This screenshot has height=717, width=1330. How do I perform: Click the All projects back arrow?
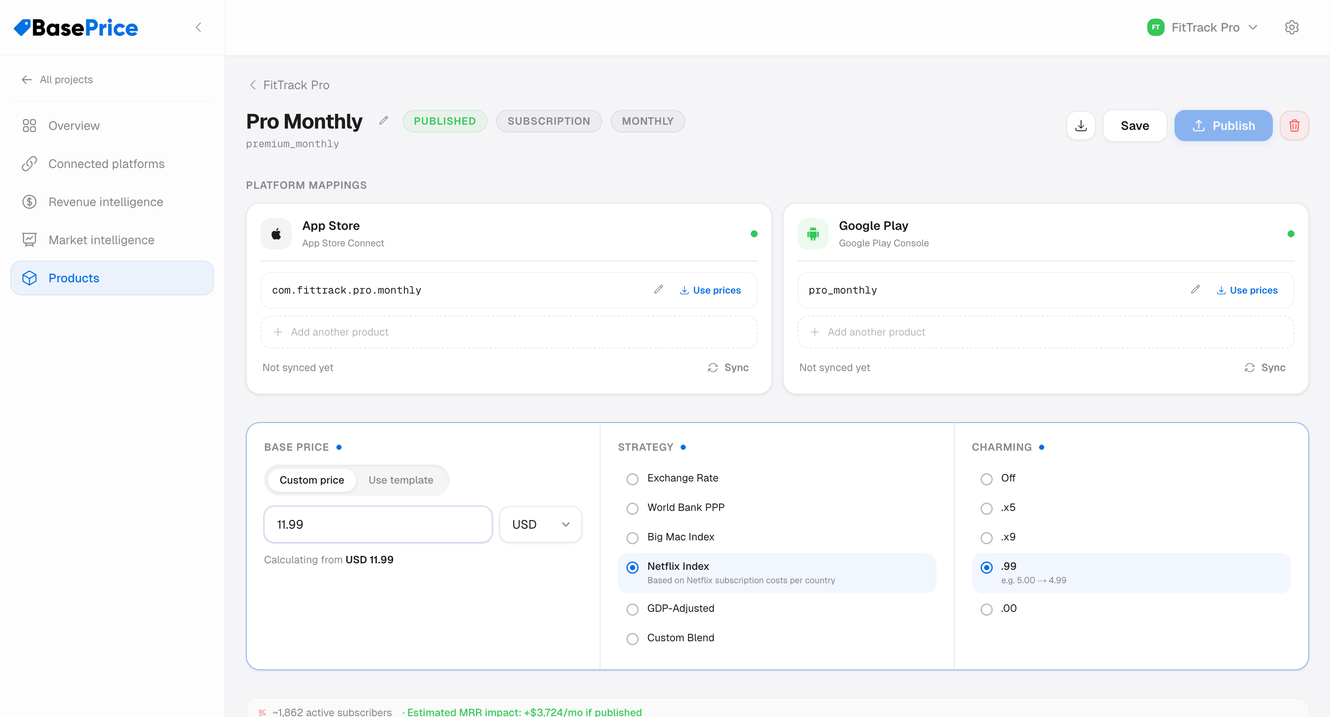[27, 80]
